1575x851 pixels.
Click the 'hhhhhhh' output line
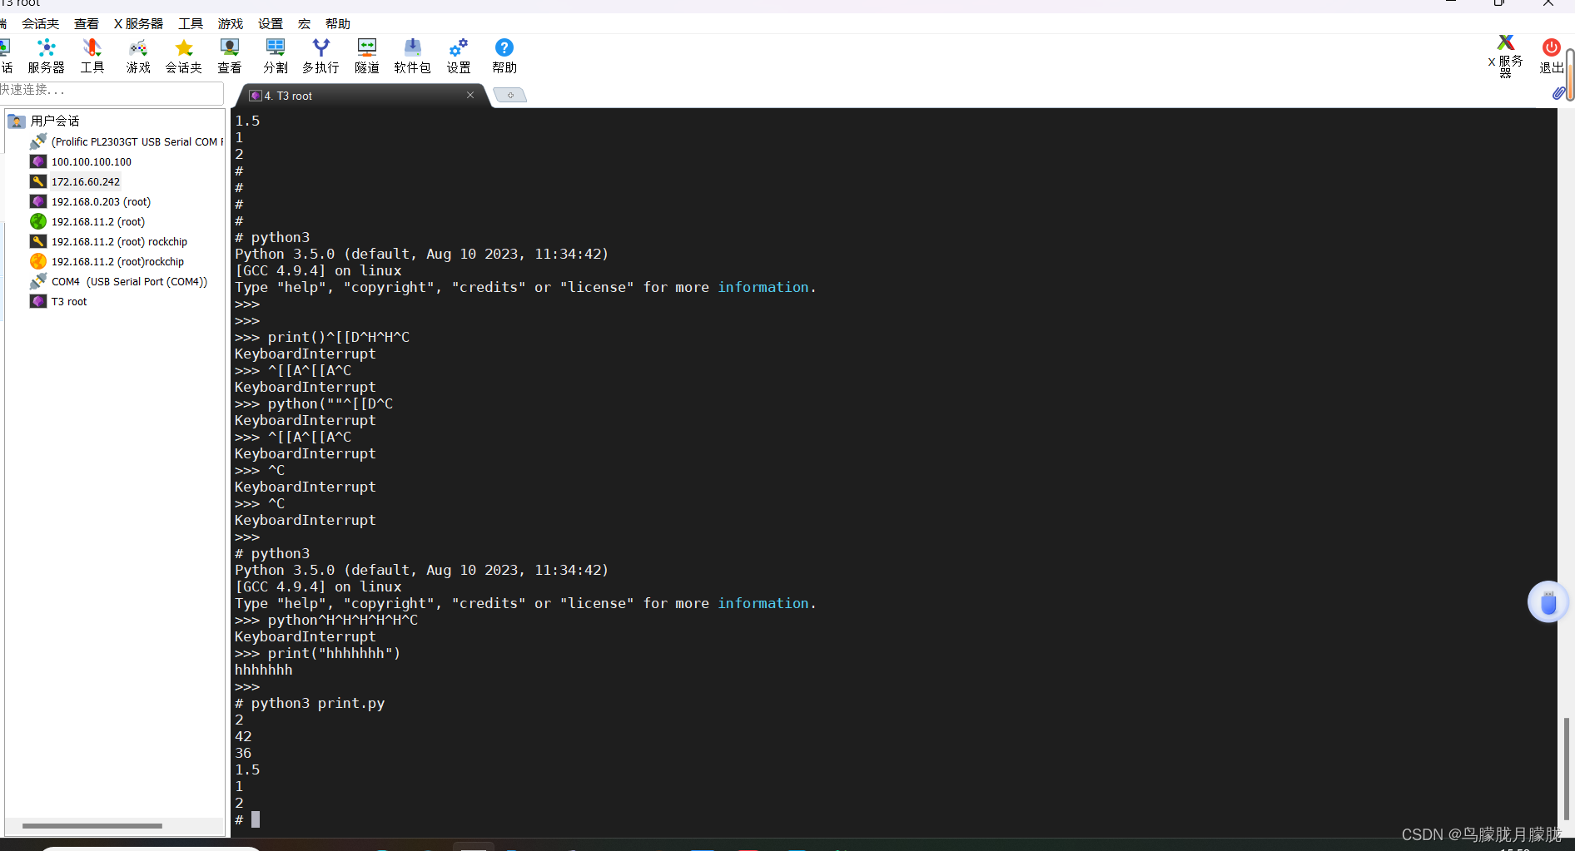point(264,670)
